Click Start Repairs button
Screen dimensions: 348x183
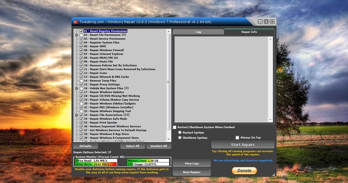click(x=243, y=145)
